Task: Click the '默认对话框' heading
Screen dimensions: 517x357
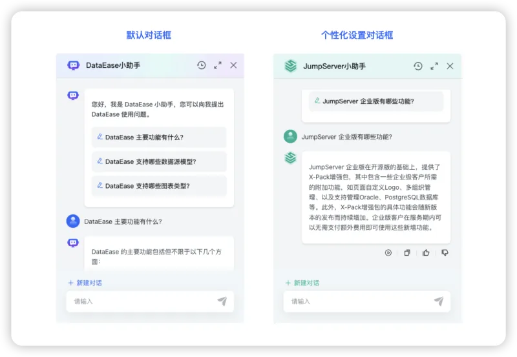Action: pyautogui.click(x=149, y=35)
